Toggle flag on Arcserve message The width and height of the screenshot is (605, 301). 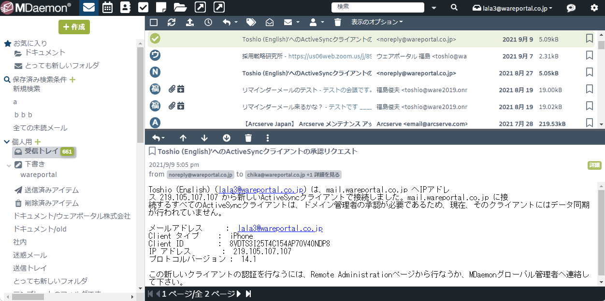[589, 123]
